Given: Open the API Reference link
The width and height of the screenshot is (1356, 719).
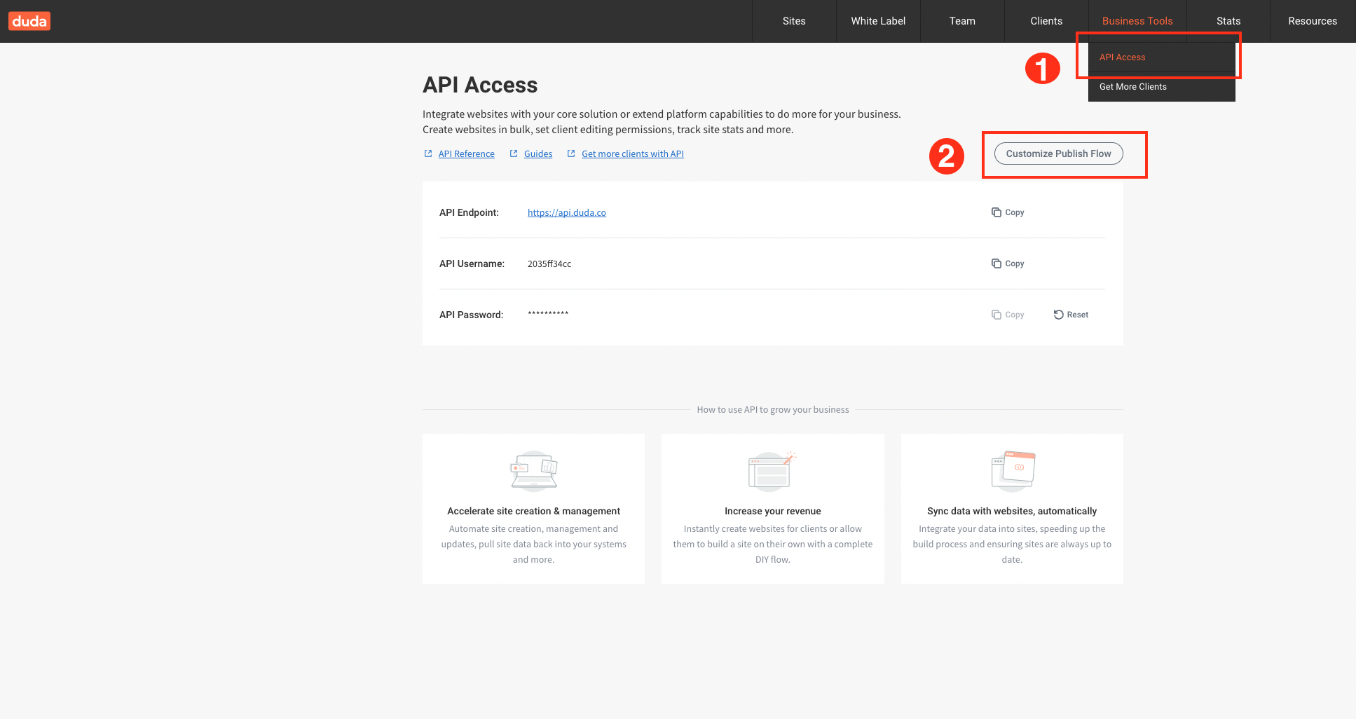Looking at the screenshot, I should 466,153.
